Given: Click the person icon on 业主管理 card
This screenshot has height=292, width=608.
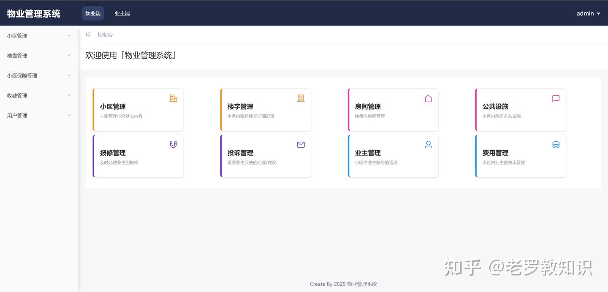Looking at the screenshot, I should click(428, 145).
